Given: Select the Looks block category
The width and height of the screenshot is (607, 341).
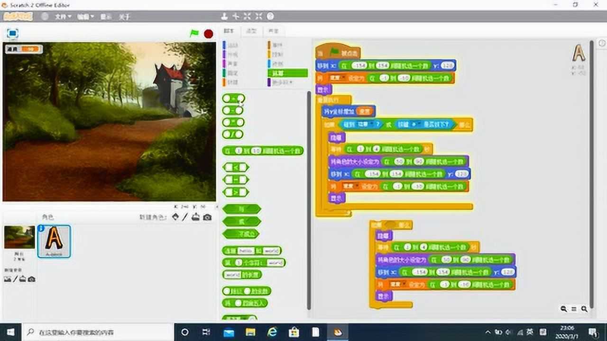Looking at the screenshot, I should coord(242,54).
